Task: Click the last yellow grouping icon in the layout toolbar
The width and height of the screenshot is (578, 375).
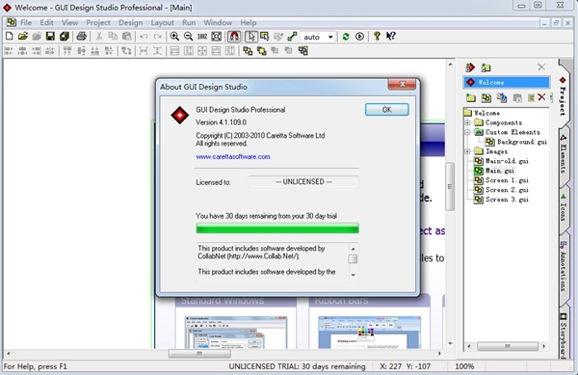Action: click(303, 50)
